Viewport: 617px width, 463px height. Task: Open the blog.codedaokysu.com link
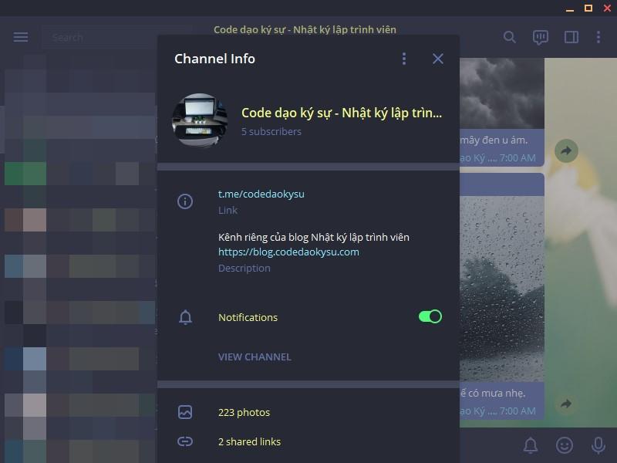(x=288, y=252)
